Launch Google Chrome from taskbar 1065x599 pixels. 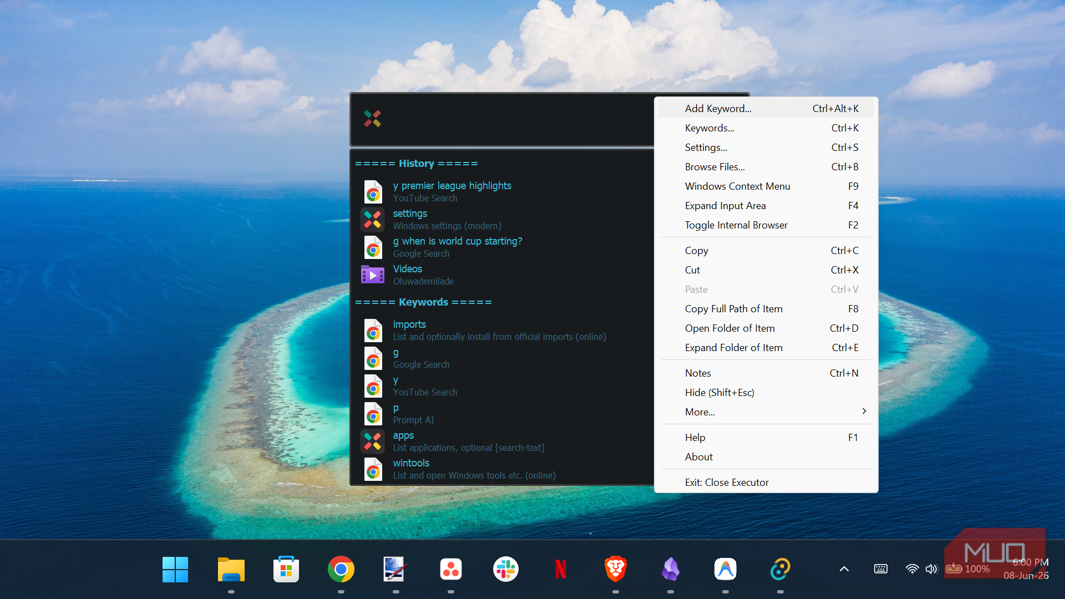(341, 570)
